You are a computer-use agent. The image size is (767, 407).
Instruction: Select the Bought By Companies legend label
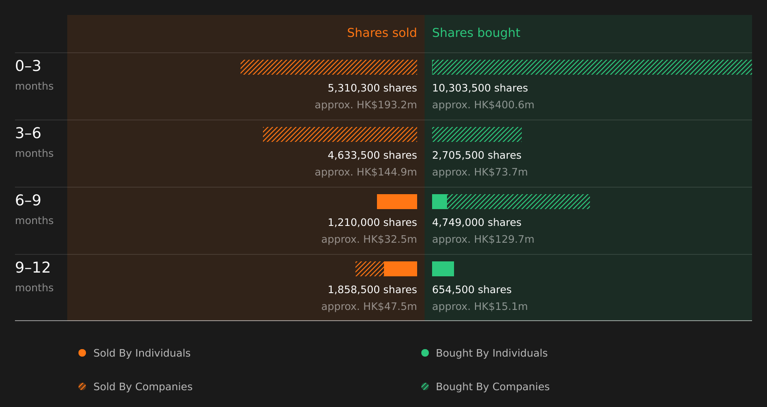pos(492,387)
